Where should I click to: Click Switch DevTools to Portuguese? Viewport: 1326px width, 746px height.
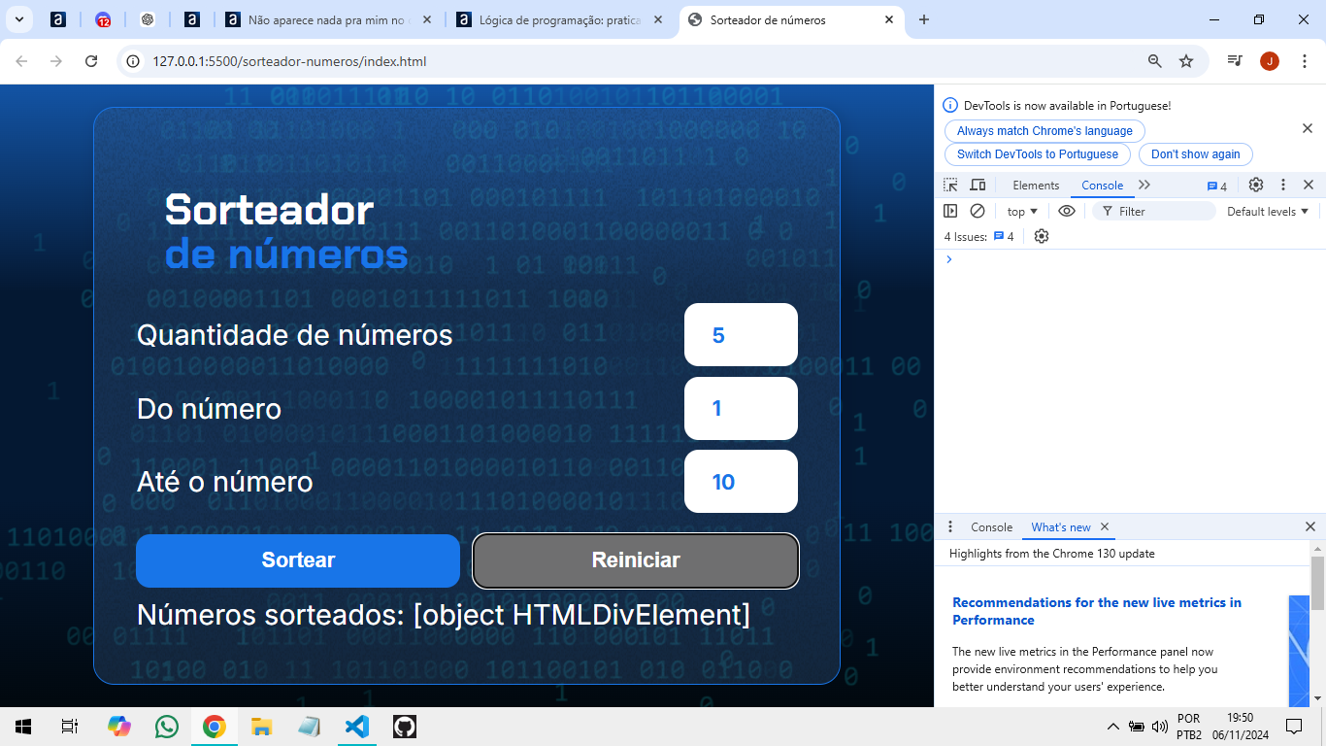(1038, 154)
